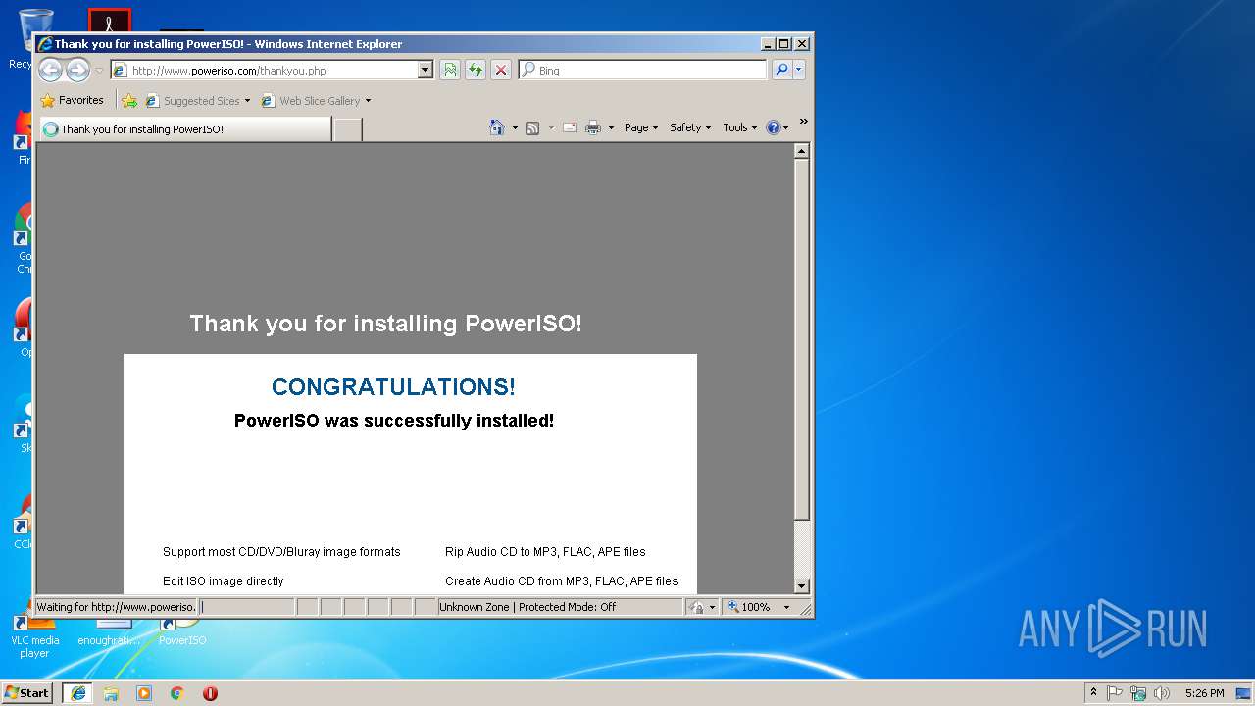The image size is (1255, 706).
Task: Click the Print icon
Action: pos(593,127)
